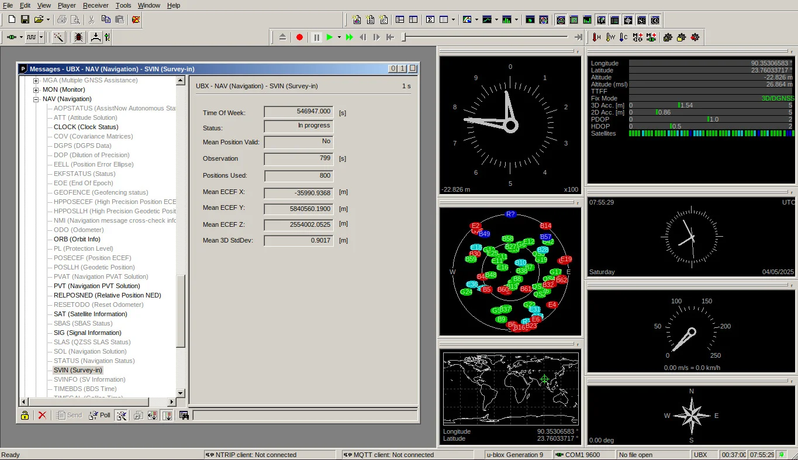The height and width of the screenshot is (460, 798).
Task: Click the Time Of Week value field
Action: coord(299,112)
